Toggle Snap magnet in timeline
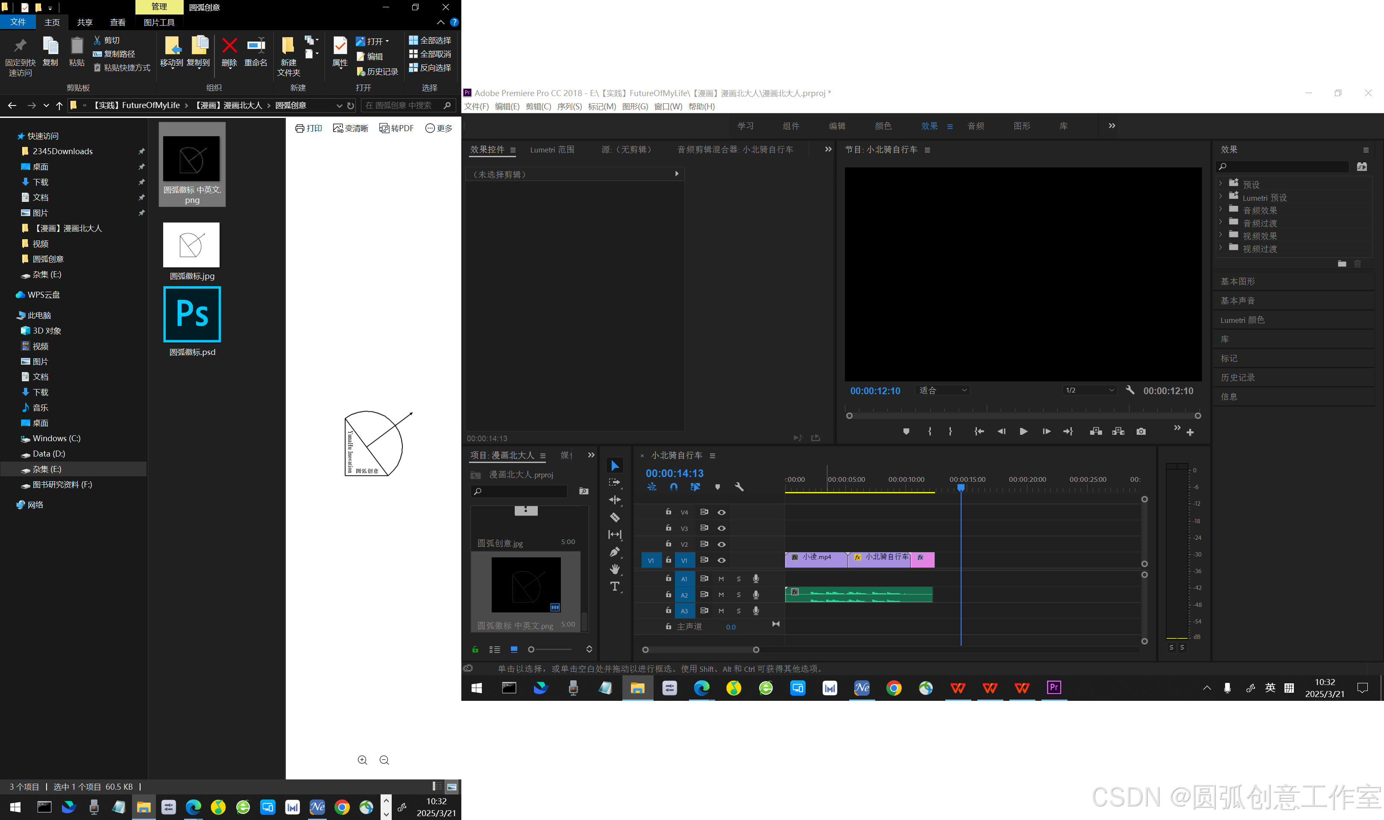The image size is (1384, 820). click(x=674, y=487)
